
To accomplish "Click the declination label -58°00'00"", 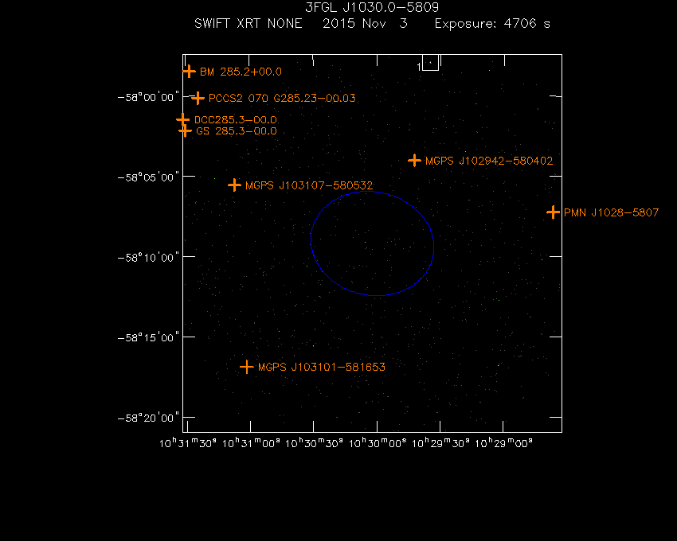I will coord(148,96).
